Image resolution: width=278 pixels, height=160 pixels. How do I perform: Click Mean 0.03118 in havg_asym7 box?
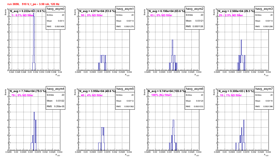click(264, 101)
